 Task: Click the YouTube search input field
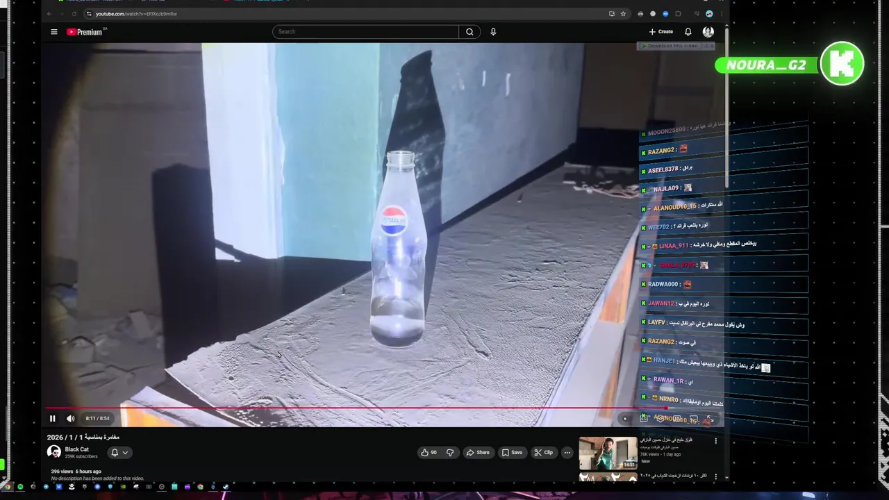coord(365,31)
